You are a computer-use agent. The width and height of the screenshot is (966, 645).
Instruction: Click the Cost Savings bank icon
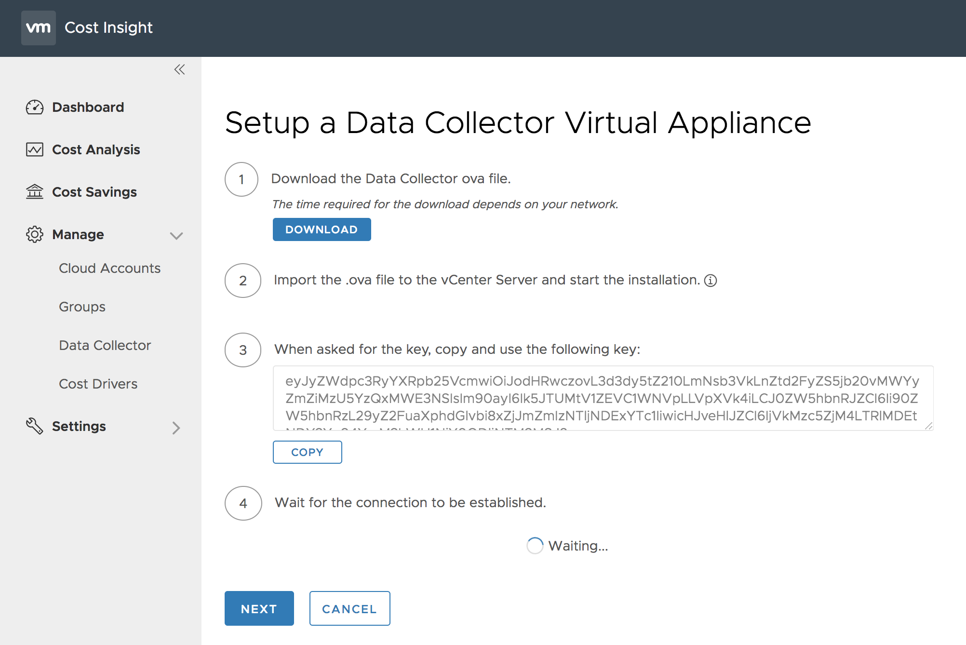point(35,192)
